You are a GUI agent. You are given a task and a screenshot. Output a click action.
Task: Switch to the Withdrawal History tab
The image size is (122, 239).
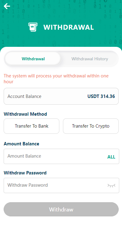coord(90,59)
